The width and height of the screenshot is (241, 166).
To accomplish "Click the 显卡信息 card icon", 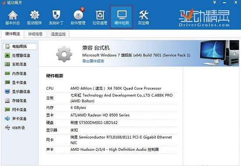I will (x=7, y=83).
